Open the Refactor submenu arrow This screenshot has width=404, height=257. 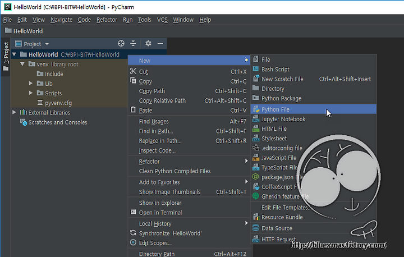246,161
